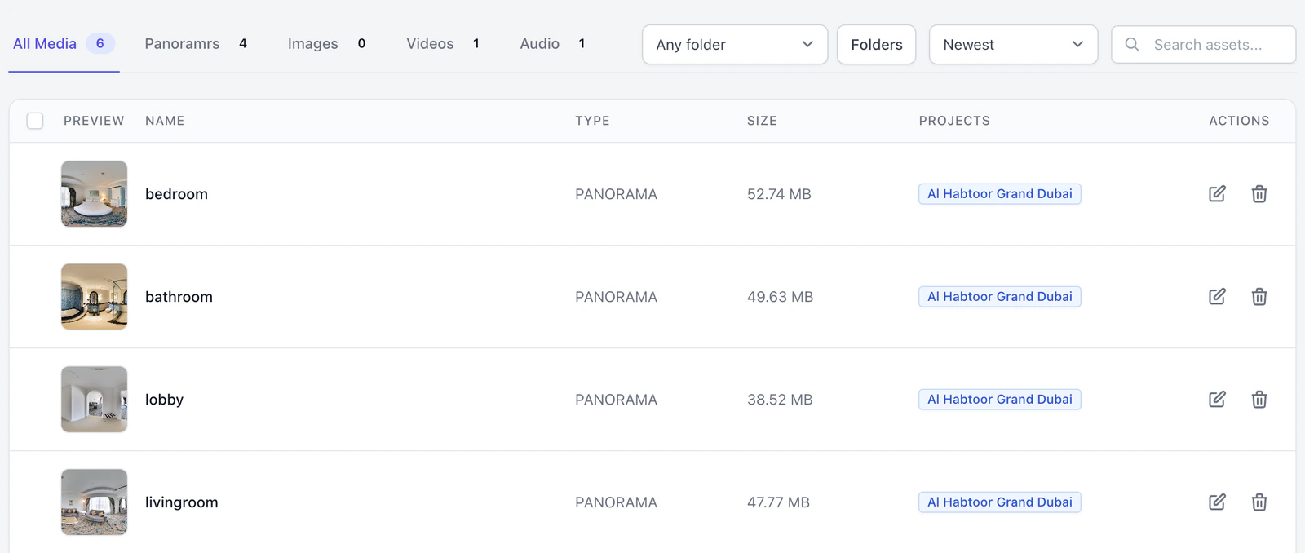Edit the bedroom panorama asset

1217,193
